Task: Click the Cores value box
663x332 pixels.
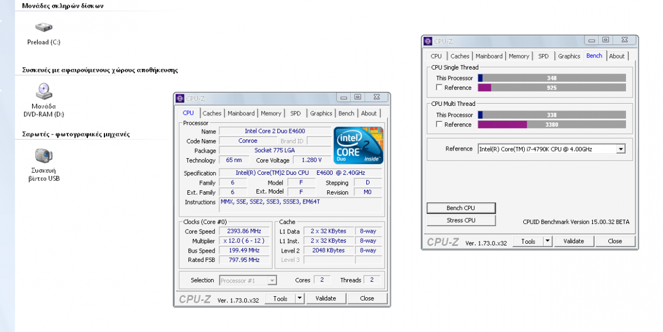Action: click(322, 280)
